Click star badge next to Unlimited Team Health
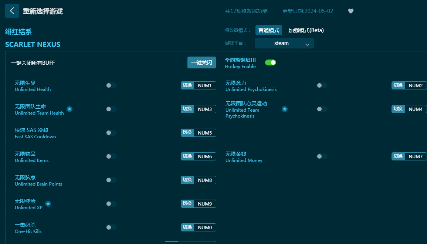This screenshot has height=244, width=427. [x=70, y=109]
